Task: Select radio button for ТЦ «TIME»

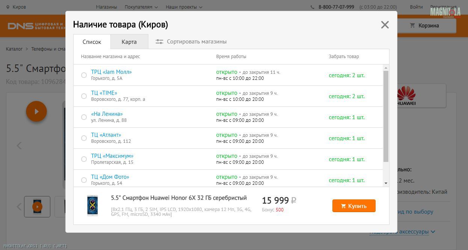Action: coord(84,96)
